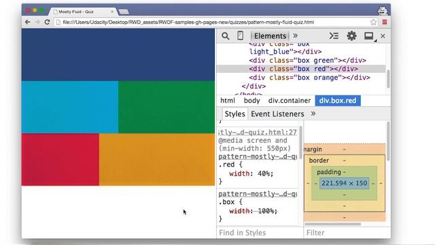
Task: Click the orange box on the page
Action: coord(157,159)
